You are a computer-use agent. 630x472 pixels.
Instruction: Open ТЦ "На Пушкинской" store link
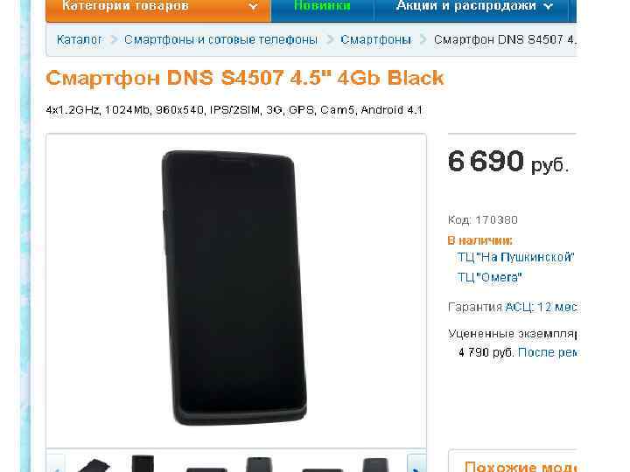pyautogui.click(x=516, y=257)
